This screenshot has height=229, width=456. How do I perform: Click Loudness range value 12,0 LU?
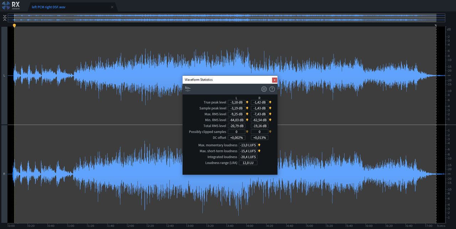[x=248, y=163]
